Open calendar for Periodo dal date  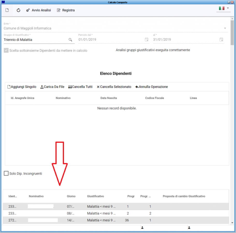tap(146, 40)
